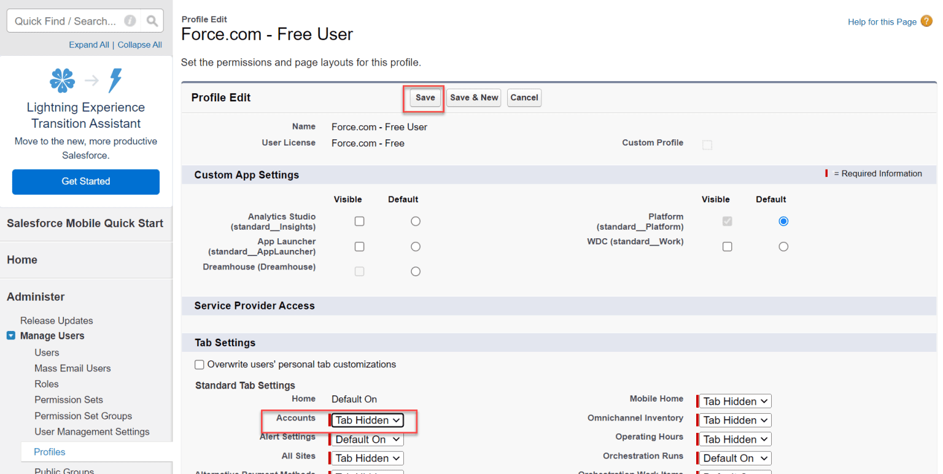Screen dimensions: 943x474
Task: Select WDC Default radio button
Action: [x=783, y=246]
